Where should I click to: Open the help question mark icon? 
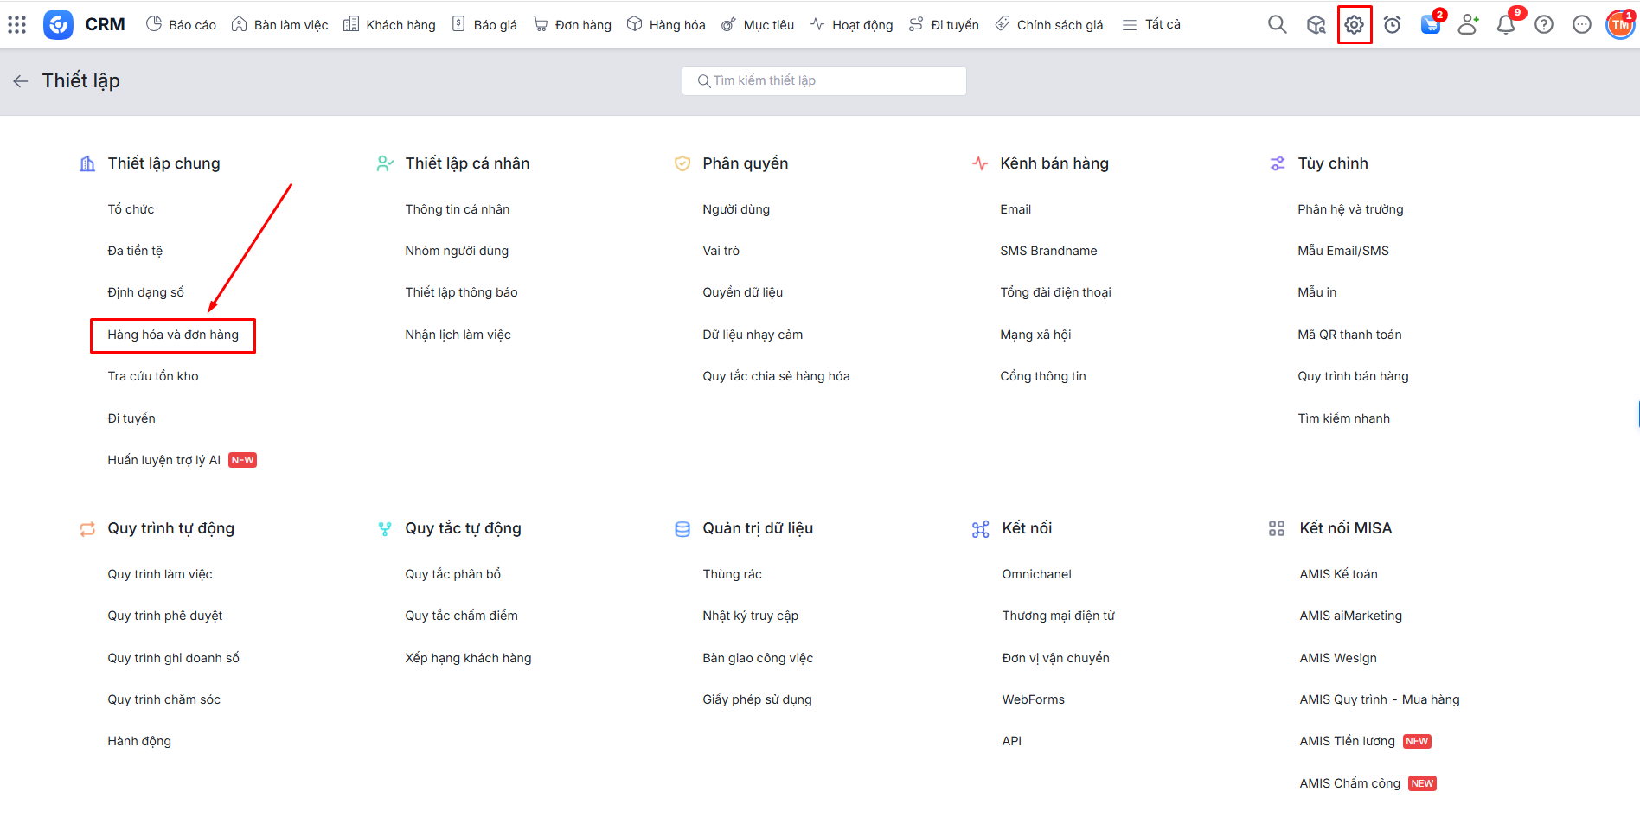(1543, 25)
